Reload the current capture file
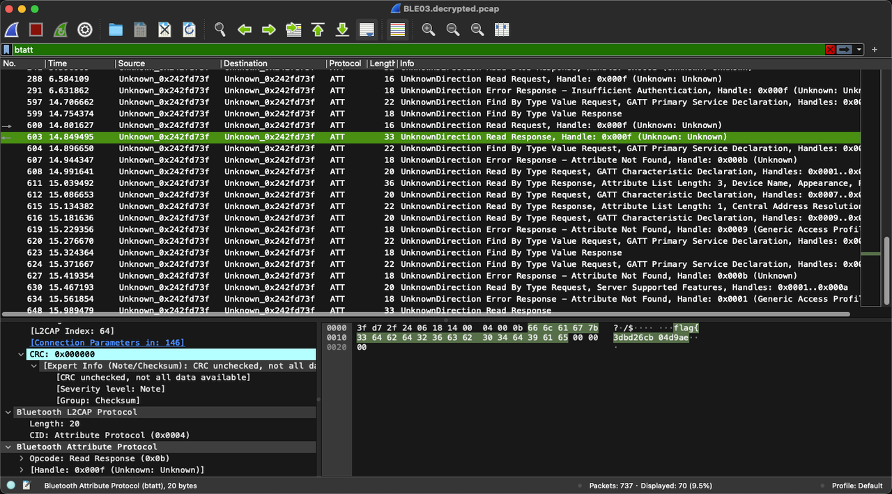Viewport: 892px width, 494px height. (x=189, y=29)
